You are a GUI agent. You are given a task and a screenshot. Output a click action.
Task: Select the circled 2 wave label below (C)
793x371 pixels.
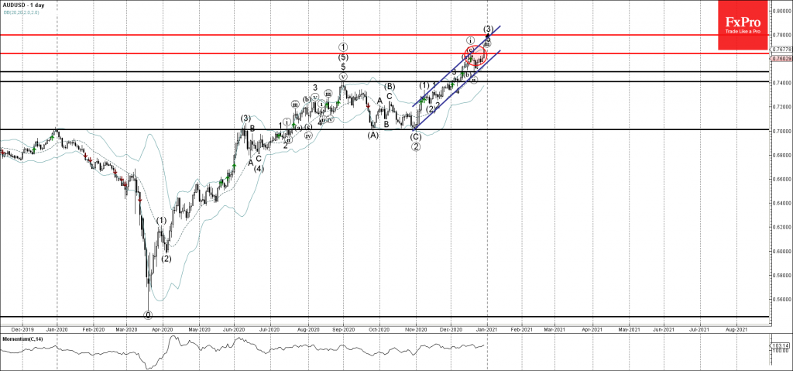(416, 147)
